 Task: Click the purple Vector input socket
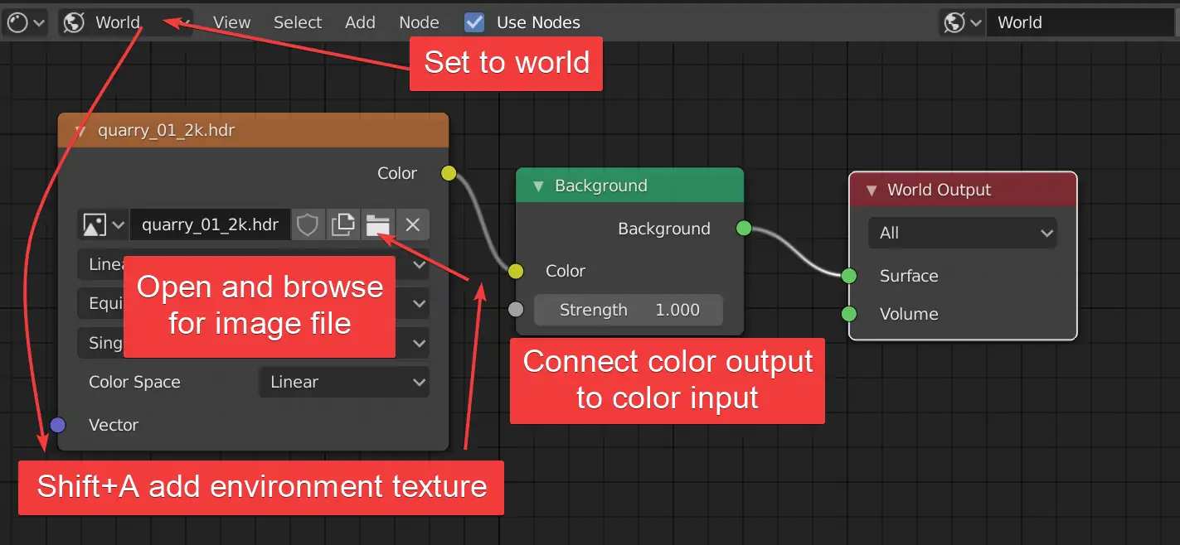pos(57,425)
